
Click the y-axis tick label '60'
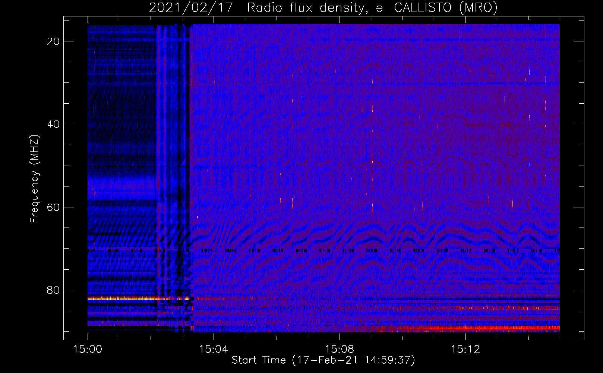54,207
